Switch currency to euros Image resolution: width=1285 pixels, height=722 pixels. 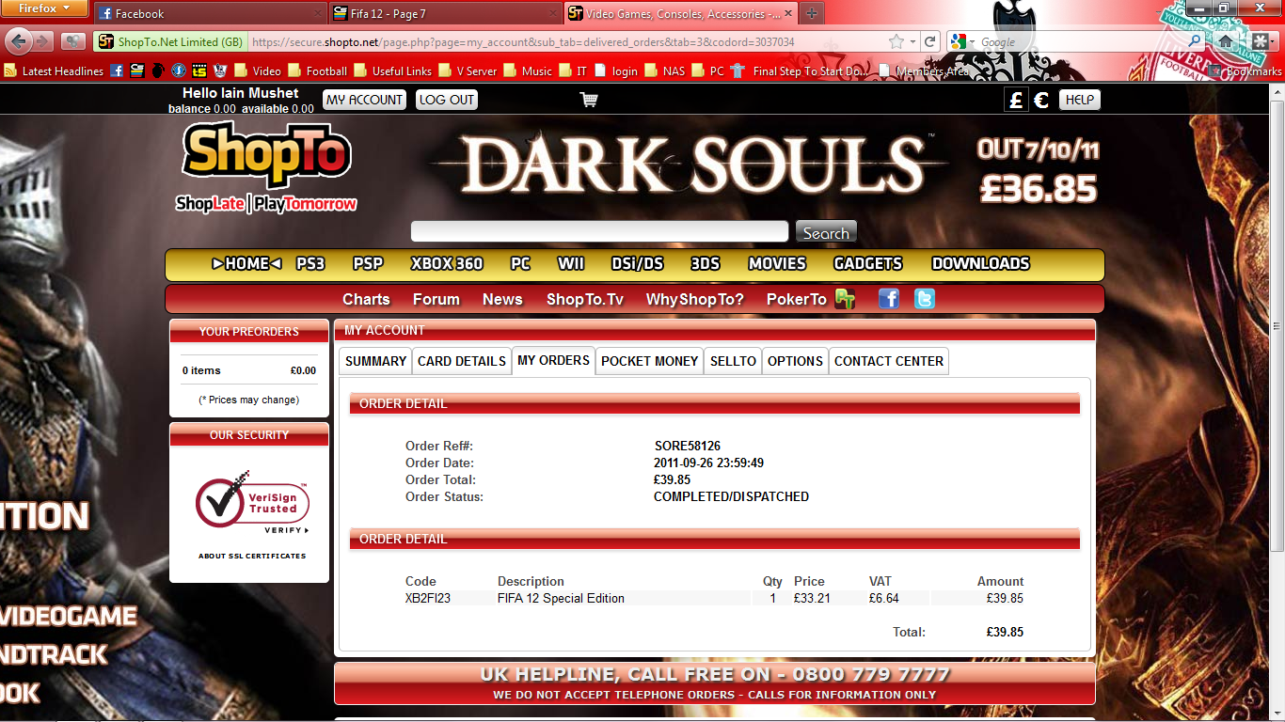[x=1041, y=100]
